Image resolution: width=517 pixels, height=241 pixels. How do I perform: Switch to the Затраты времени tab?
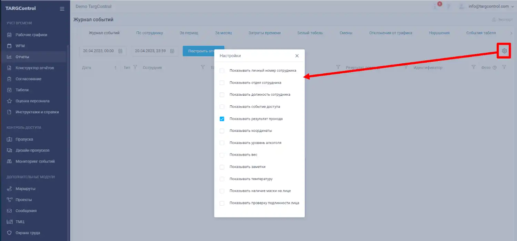(264, 33)
